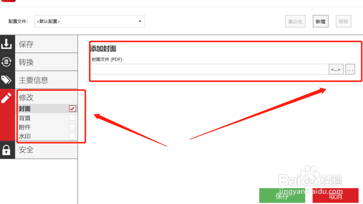The image size is (363, 204).
Task: Click the 封面文件 (PDF) input field
Action: tap(210, 69)
